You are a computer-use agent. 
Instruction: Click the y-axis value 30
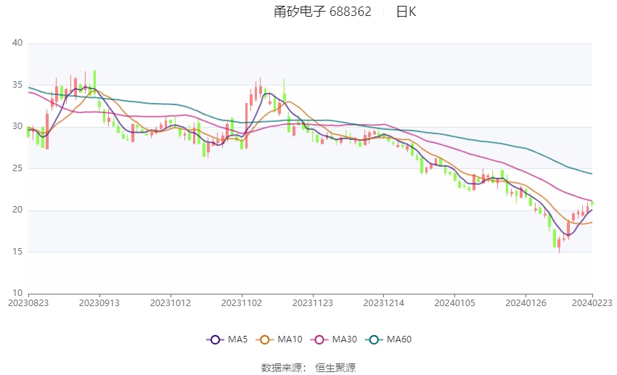pos(17,126)
